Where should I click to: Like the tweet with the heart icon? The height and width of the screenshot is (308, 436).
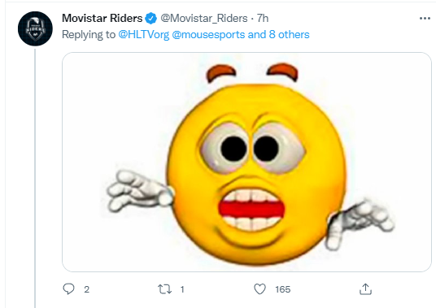tap(259, 289)
